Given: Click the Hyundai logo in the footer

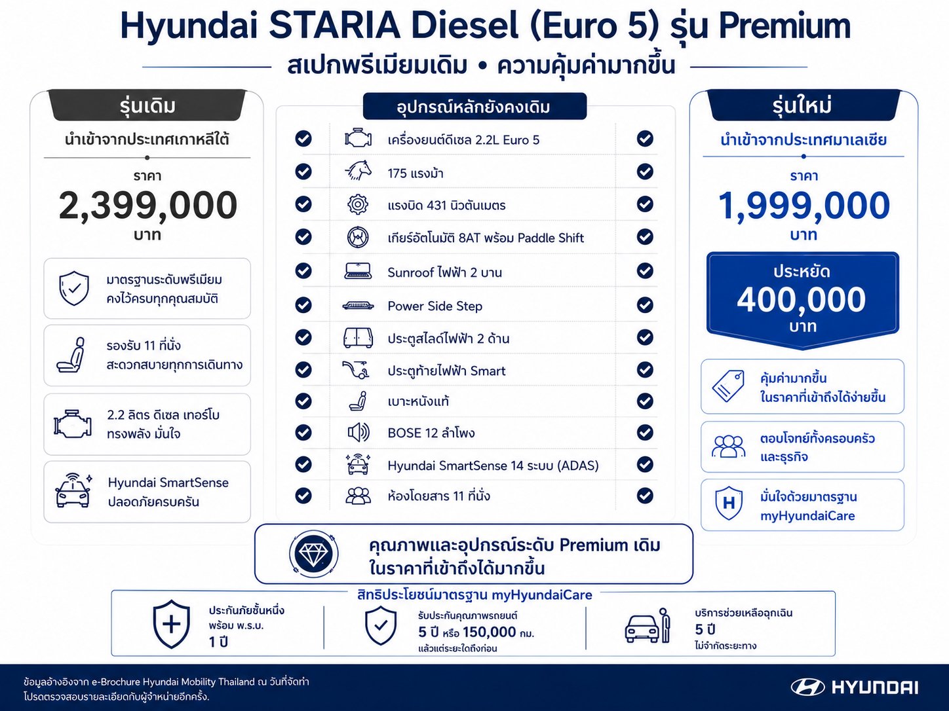Looking at the screenshot, I should [x=854, y=687].
